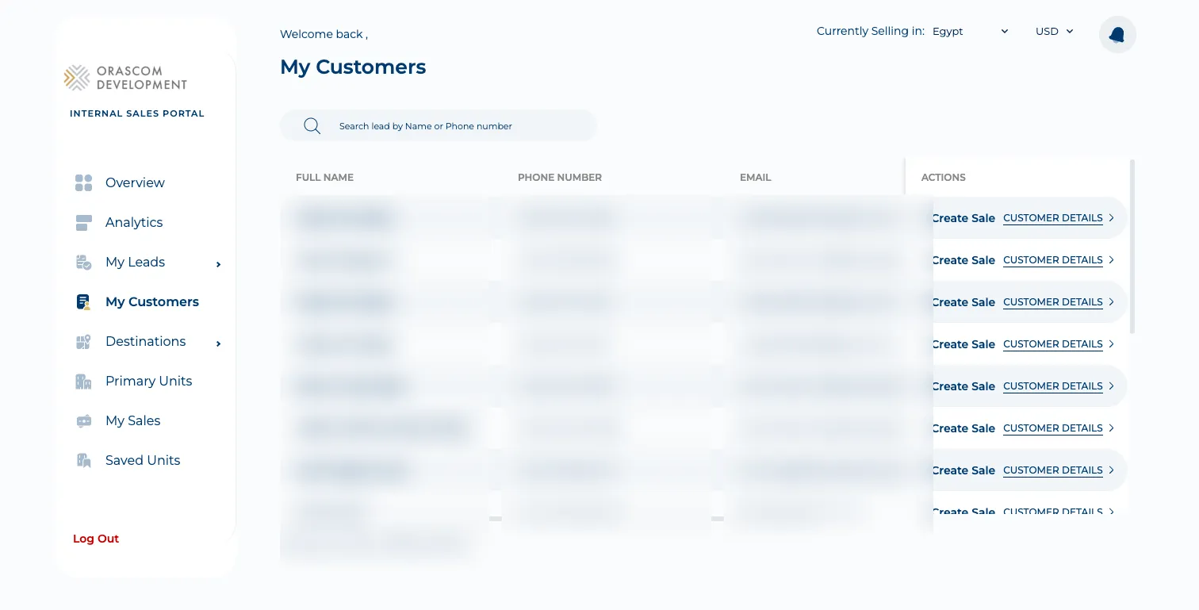Image resolution: width=1199 pixels, height=610 pixels.
Task: Focus the lead search field
Action: coord(439,126)
